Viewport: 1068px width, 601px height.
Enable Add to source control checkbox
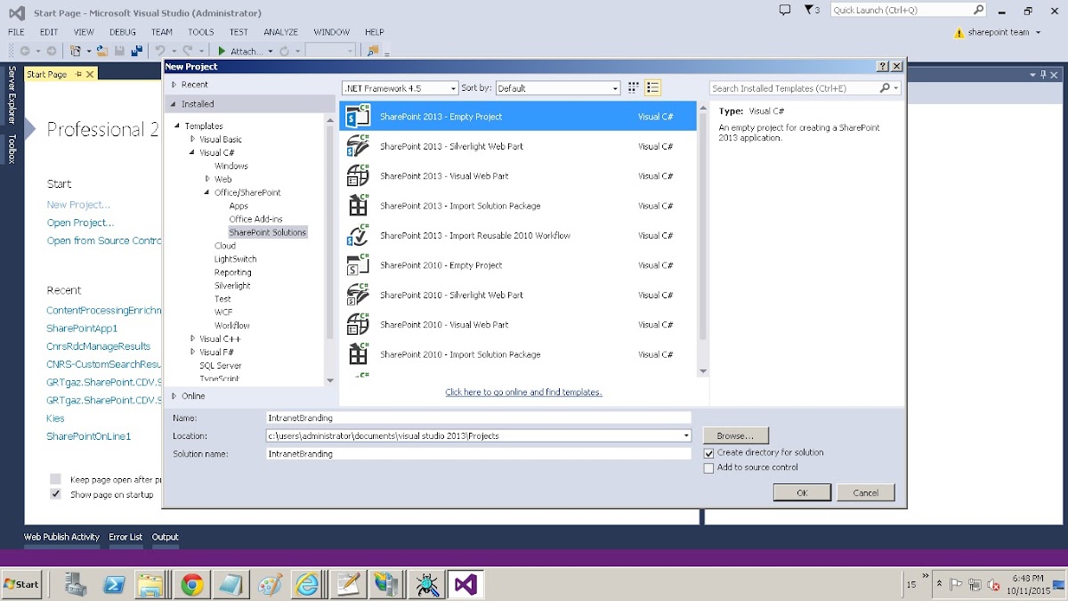(709, 467)
